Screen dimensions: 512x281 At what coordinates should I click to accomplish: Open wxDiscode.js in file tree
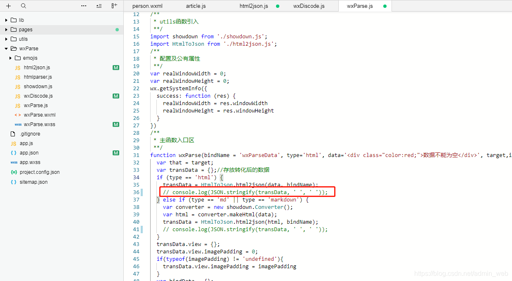click(x=38, y=96)
